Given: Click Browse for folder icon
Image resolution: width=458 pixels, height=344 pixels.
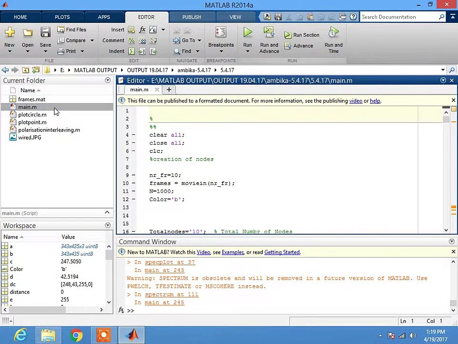Looking at the screenshot, I should tap(36, 70).
